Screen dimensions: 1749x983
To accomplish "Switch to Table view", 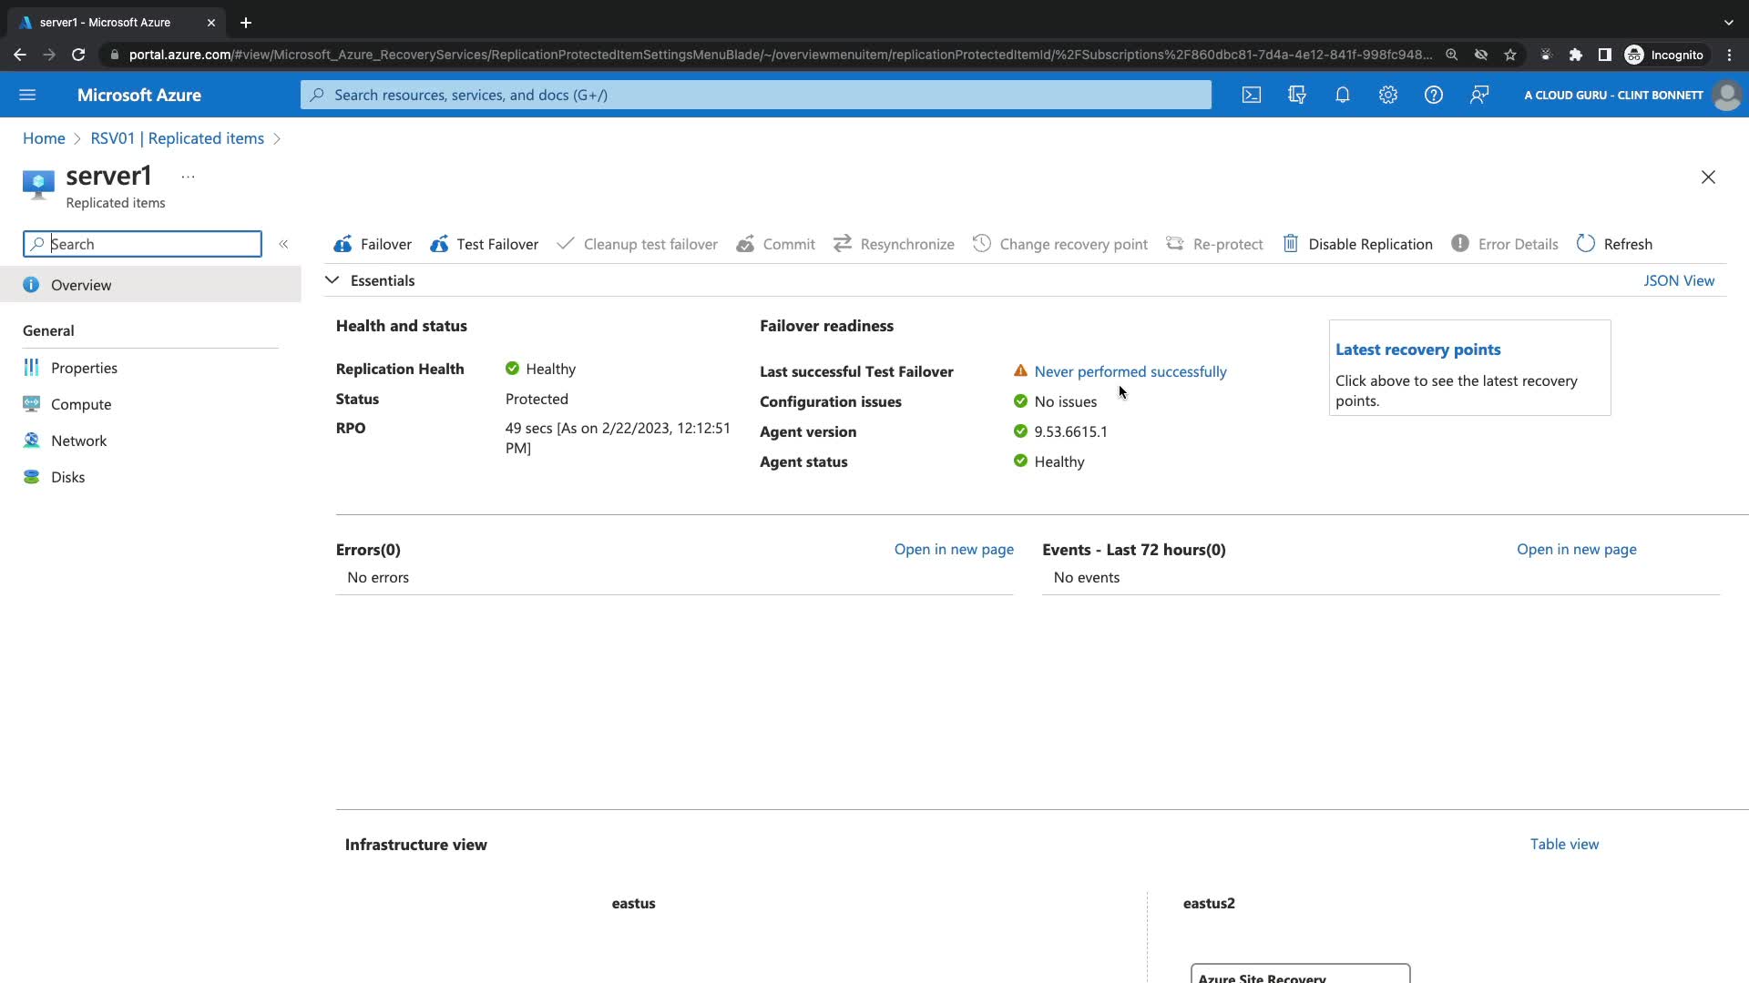I will 1563,844.
